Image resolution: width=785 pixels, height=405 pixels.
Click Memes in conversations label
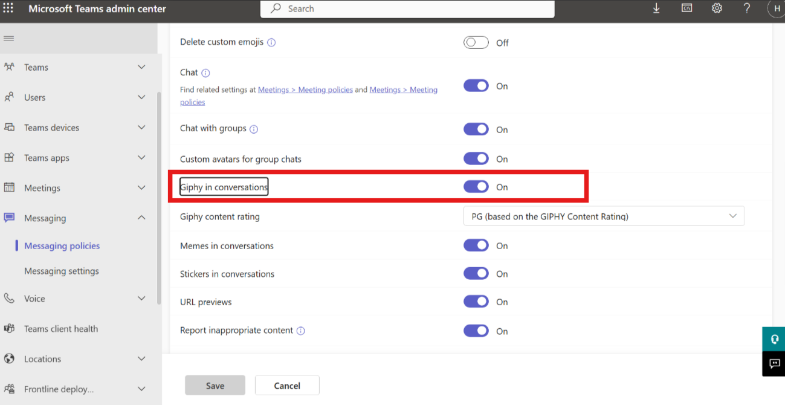[227, 246]
